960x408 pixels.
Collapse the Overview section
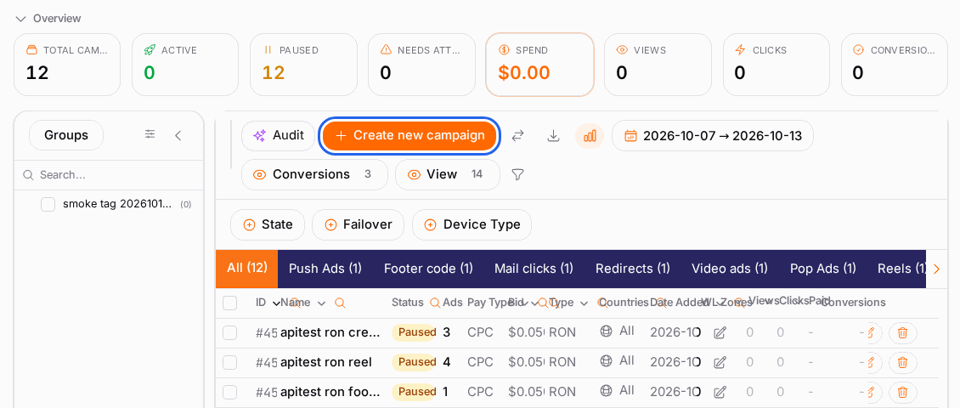pos(20,19)
